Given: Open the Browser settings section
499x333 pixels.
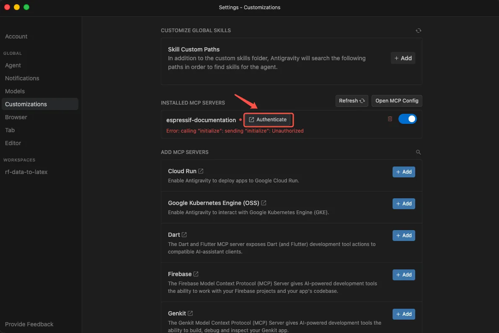Looking at the screenshot, I should tap(16, 117).
